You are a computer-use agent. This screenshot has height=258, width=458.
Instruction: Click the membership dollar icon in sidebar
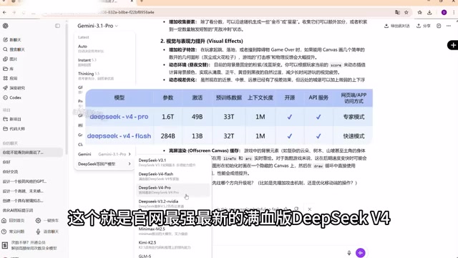point(5,245)
